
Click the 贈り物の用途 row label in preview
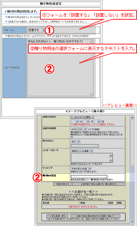[49, 175]
